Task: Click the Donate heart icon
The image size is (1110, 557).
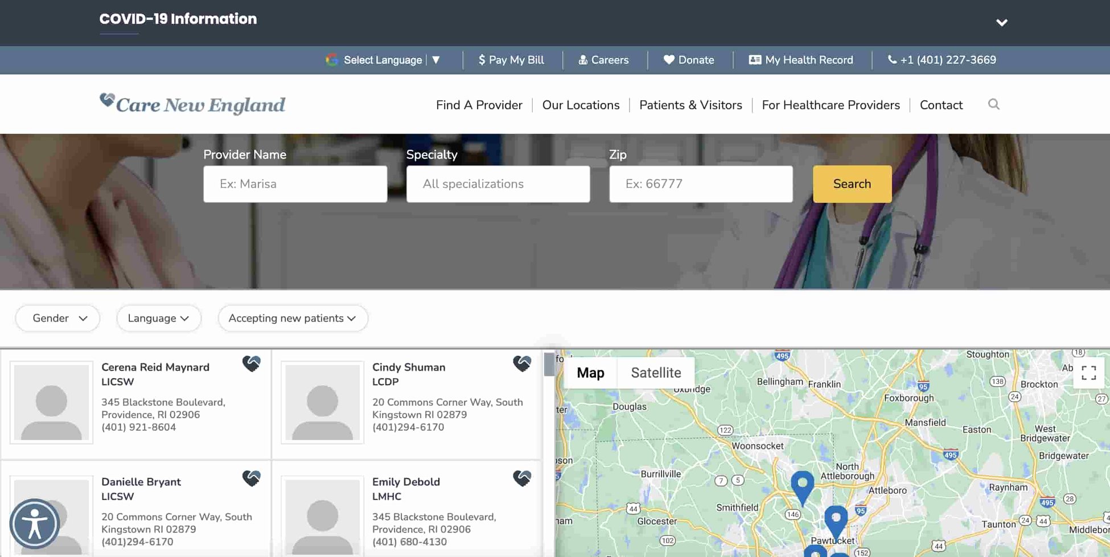Action: [669, 60]
